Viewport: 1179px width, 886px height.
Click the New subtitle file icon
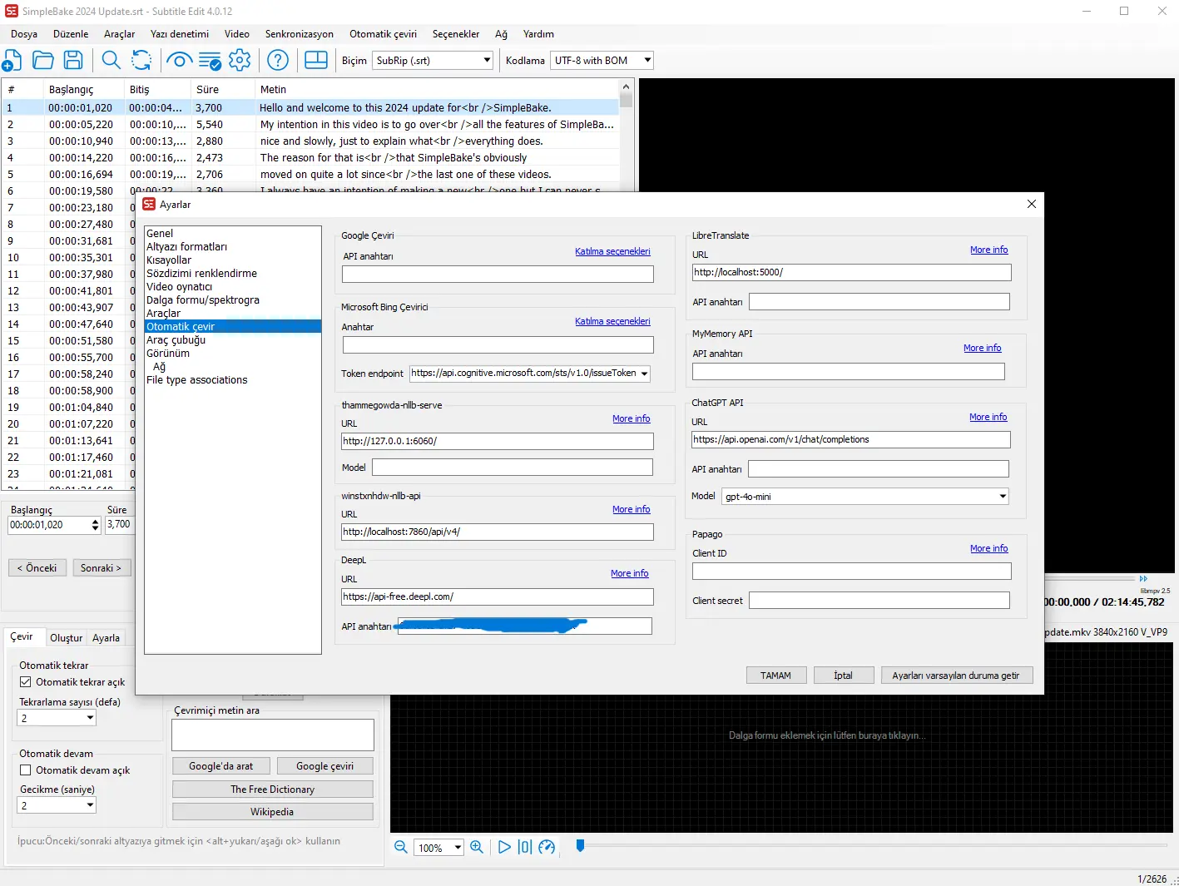click(12, 60)
